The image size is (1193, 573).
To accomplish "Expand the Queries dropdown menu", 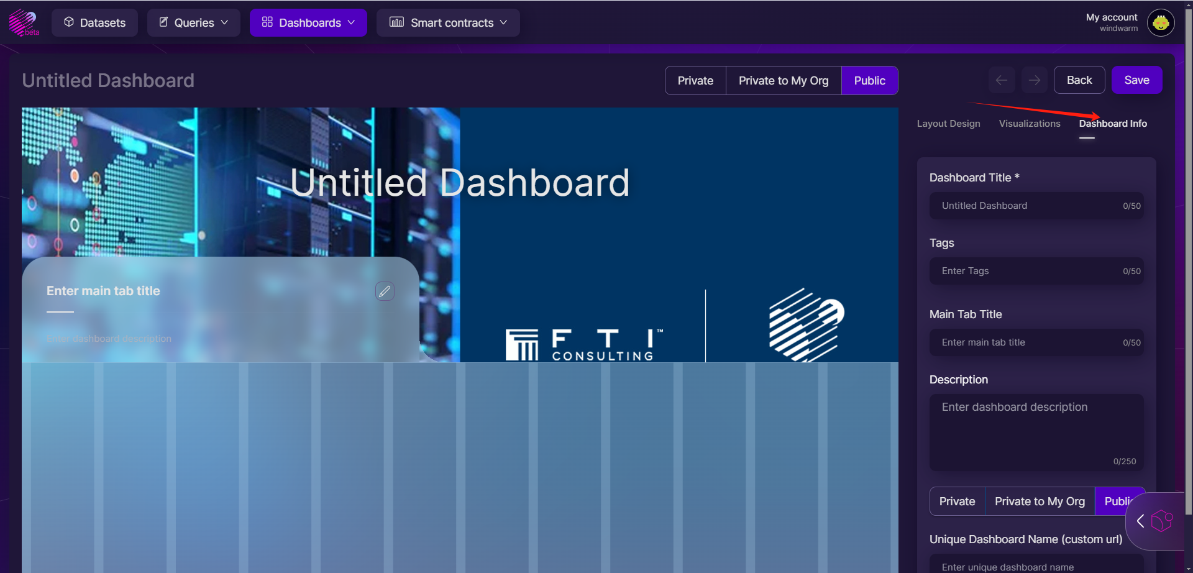I will (194, 23).
